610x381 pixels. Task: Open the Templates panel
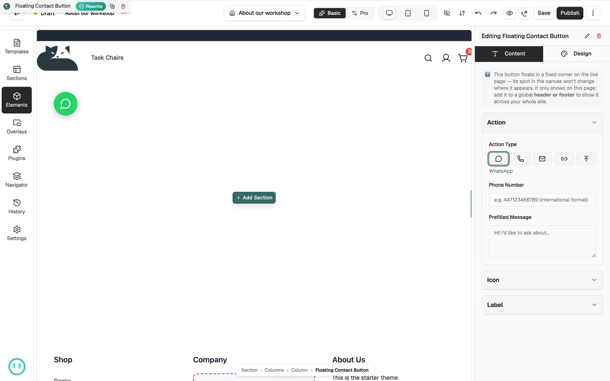tap(17, 47)
